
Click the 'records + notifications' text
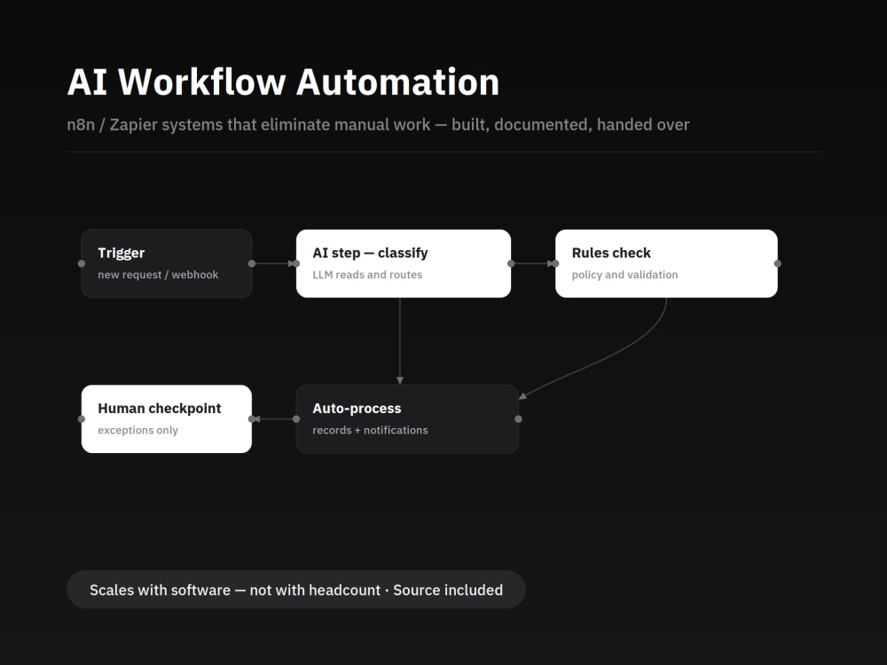(370, 430)
